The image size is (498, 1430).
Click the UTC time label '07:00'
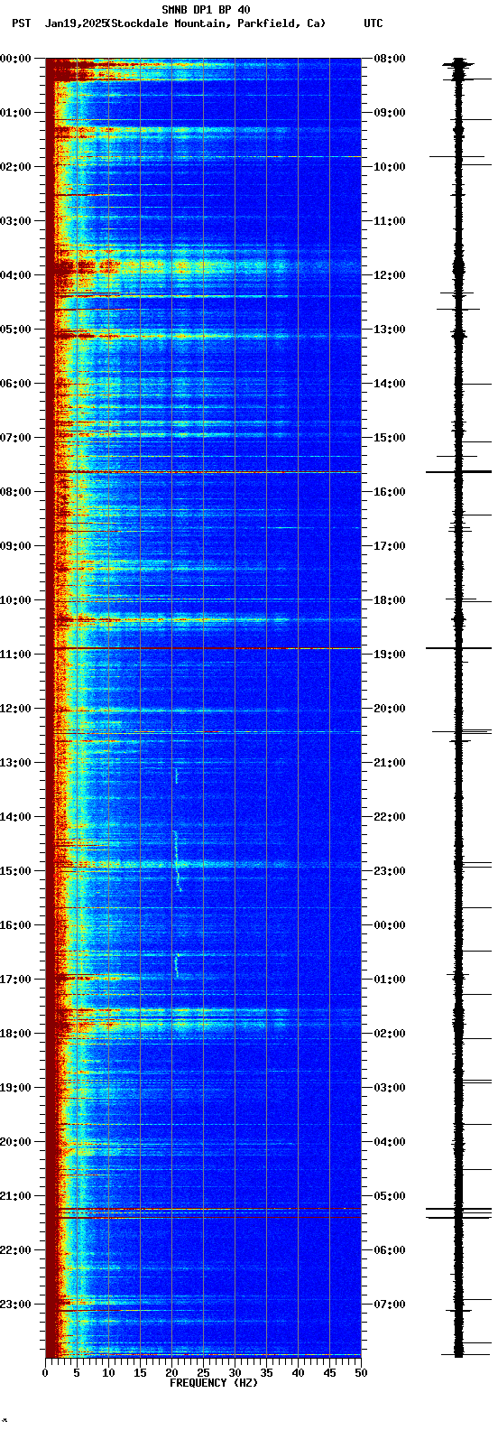(390, 1305)
